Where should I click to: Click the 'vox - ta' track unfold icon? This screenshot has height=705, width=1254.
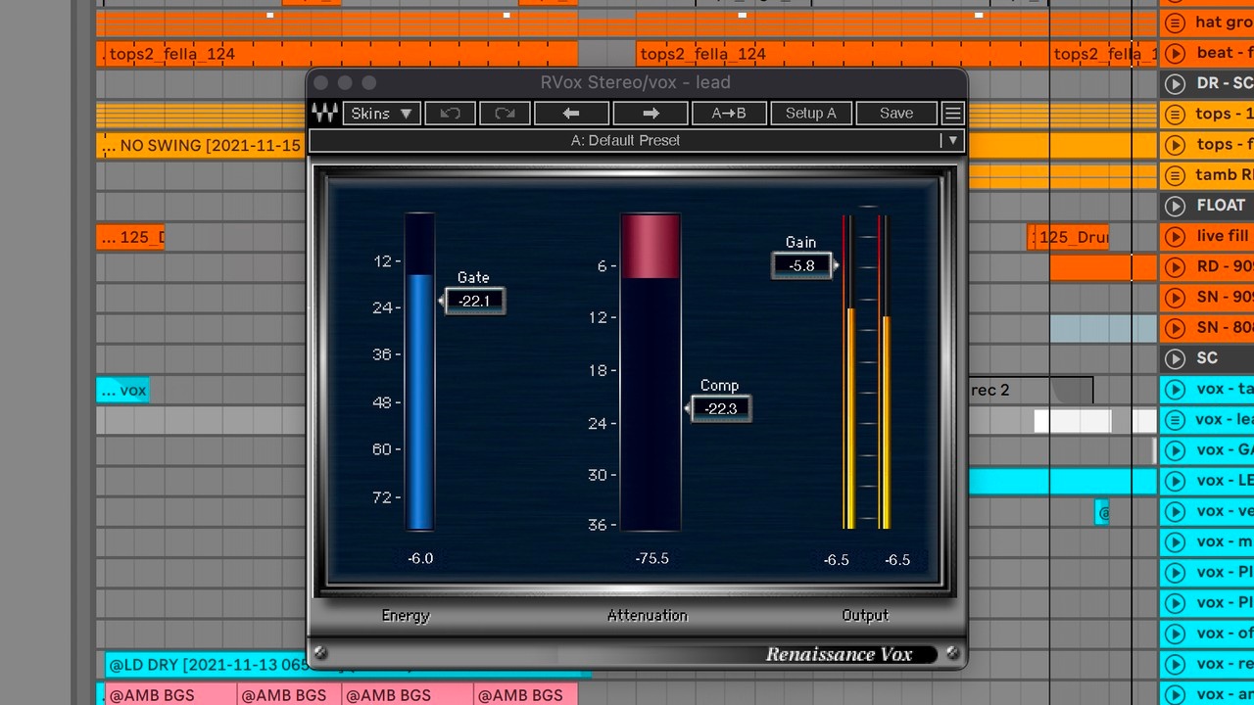coord(1175,390)
